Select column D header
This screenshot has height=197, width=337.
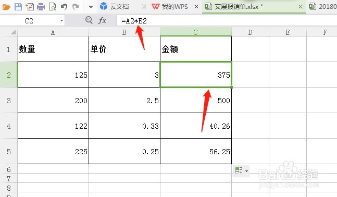250,32
